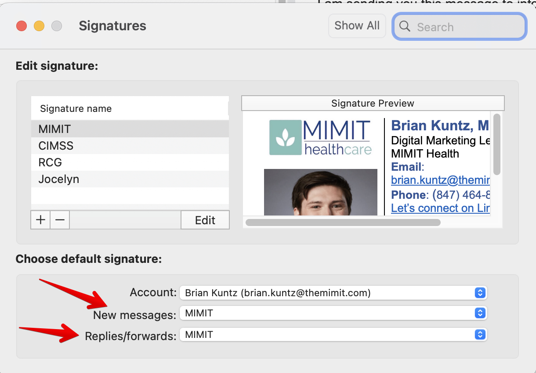Click the horizontal scrollbar below the preview

343,222
